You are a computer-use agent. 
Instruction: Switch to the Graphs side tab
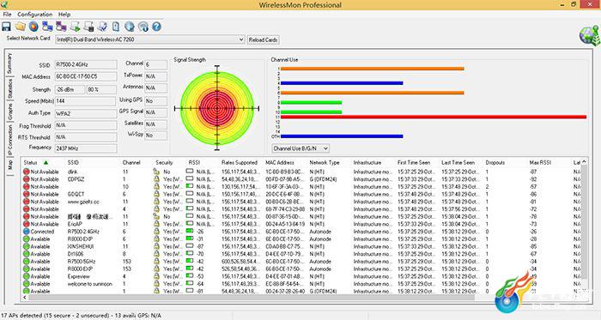[x=9, y=112]
